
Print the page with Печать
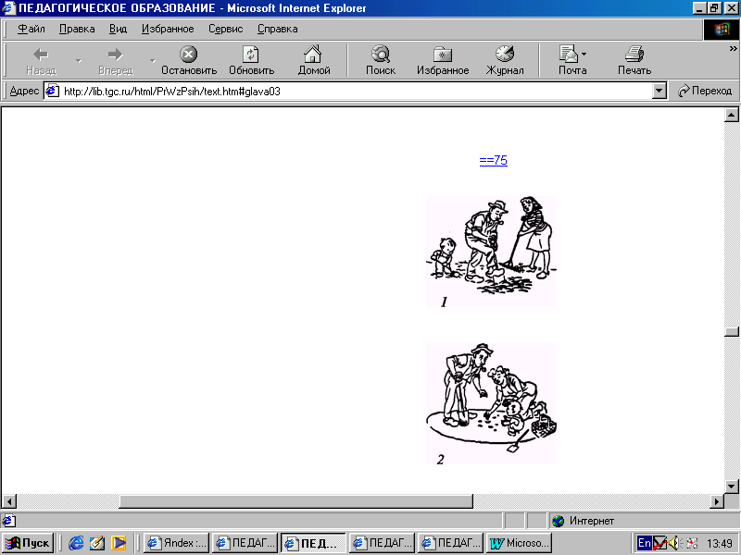(x=634, y=60)
